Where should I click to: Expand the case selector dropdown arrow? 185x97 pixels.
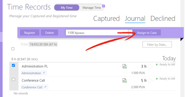coord(130,33)
